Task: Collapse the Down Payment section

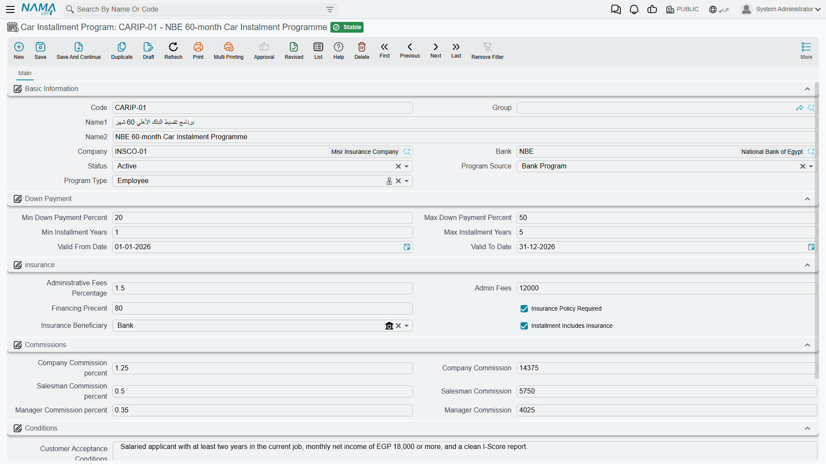Action: pos(808,199)
